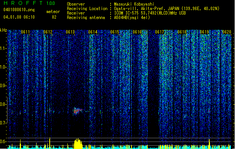Viewport: 235px width, 149px height.
Task: Click the 0613 time marker
Action: (70, 32)
